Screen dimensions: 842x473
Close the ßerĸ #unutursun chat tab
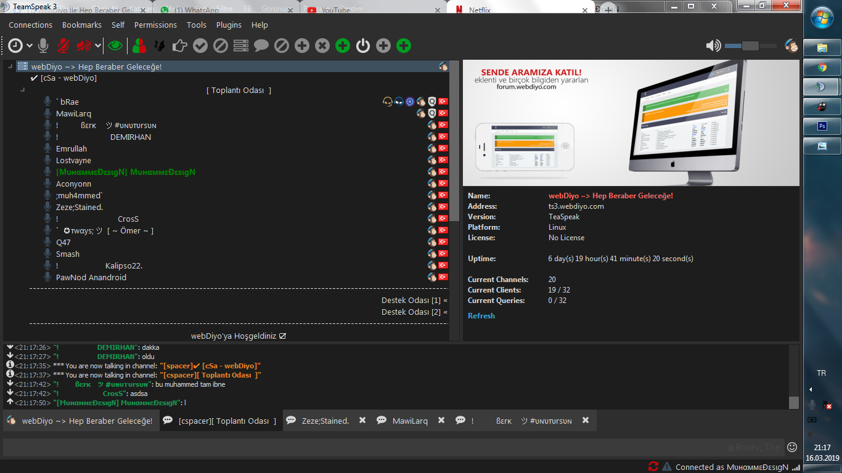(586, 421)
